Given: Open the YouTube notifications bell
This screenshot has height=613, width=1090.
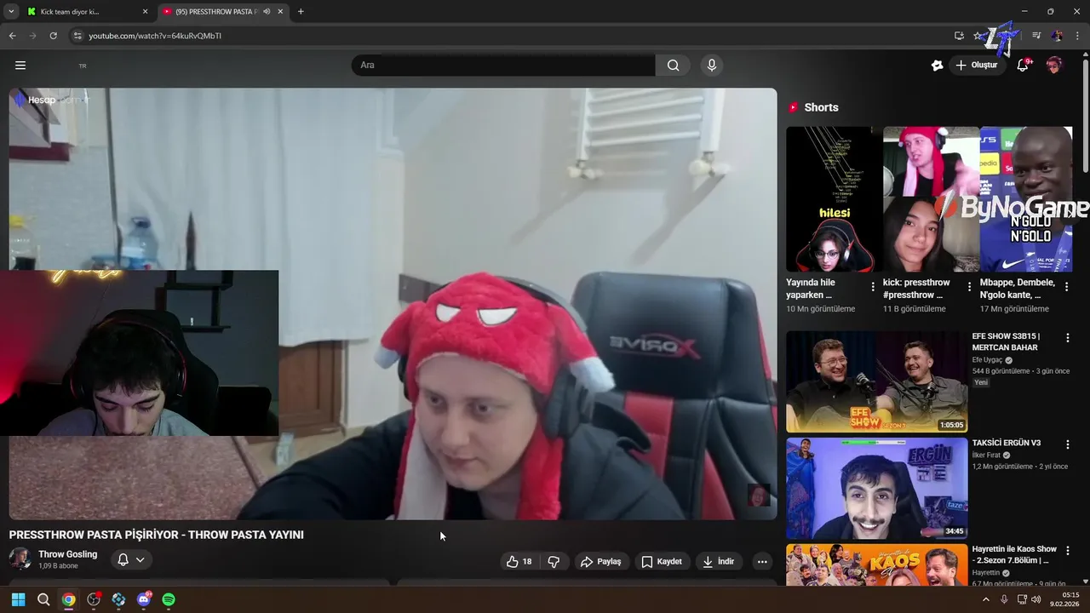Looking at the screenshot, I should coord(1023,66).
